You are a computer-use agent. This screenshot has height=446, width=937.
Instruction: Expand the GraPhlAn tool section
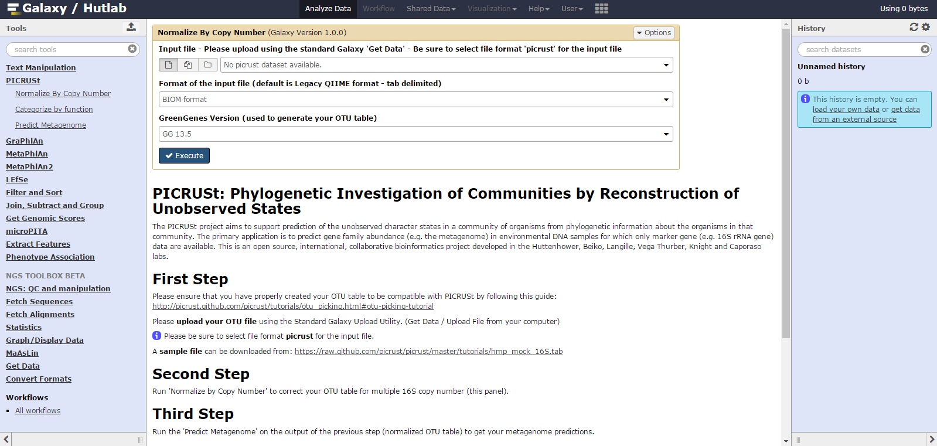click(x=25, y=141)
